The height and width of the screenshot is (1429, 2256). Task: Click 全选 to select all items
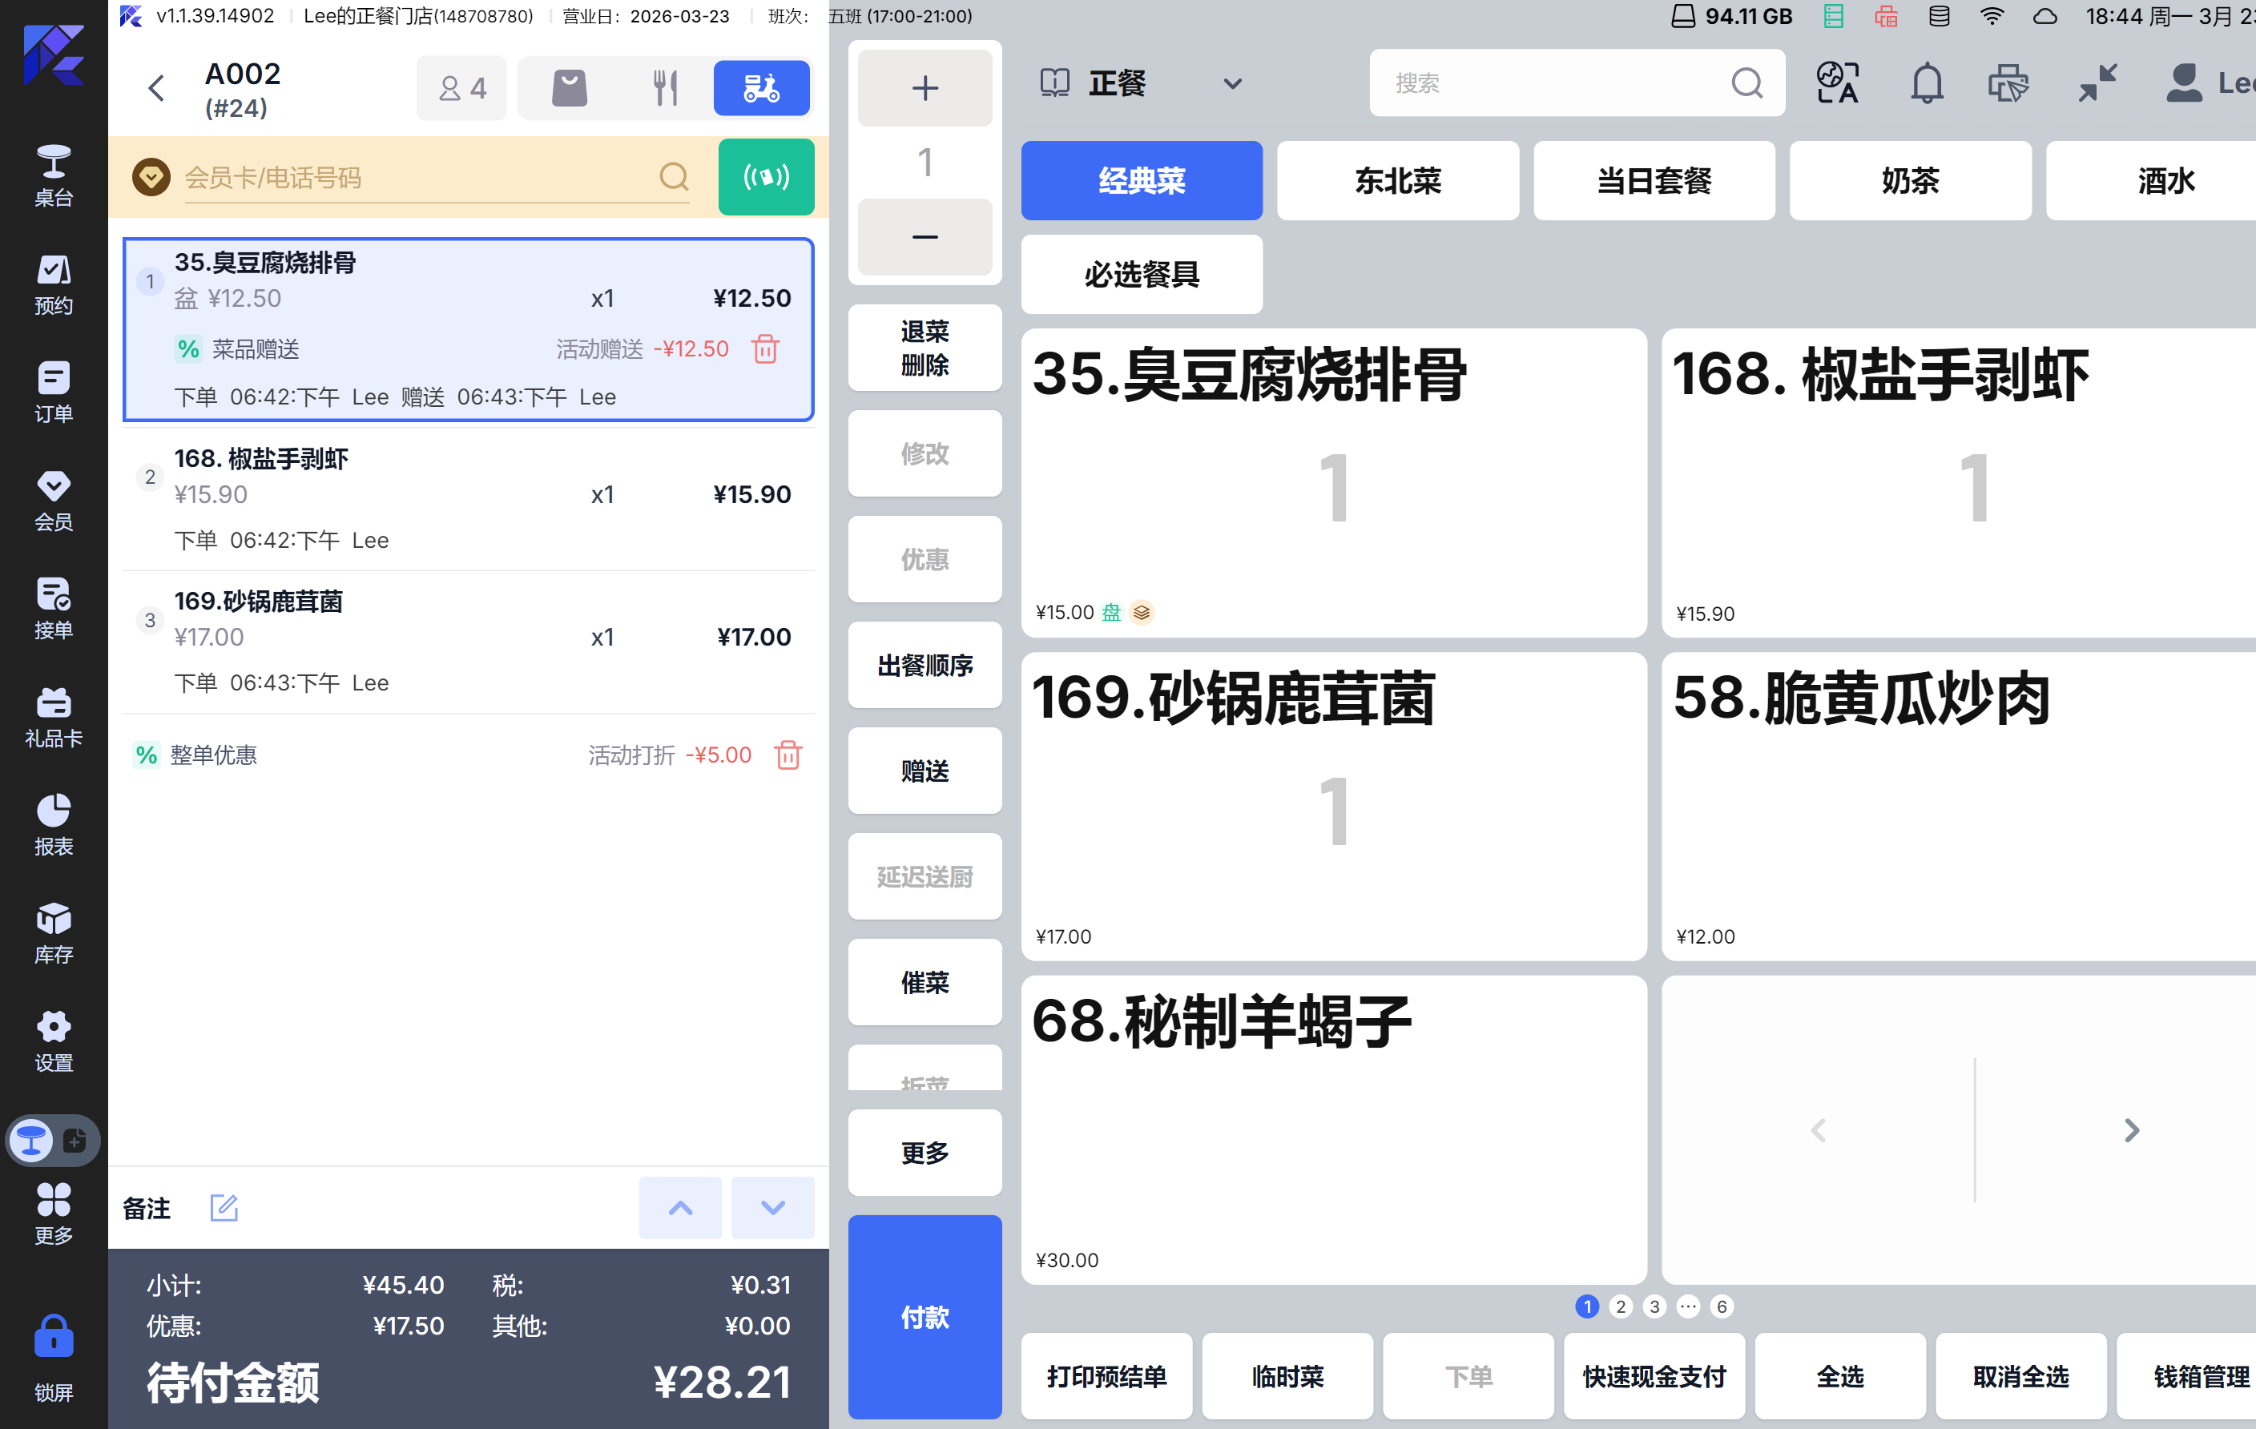click(x=1839, y=1377)
